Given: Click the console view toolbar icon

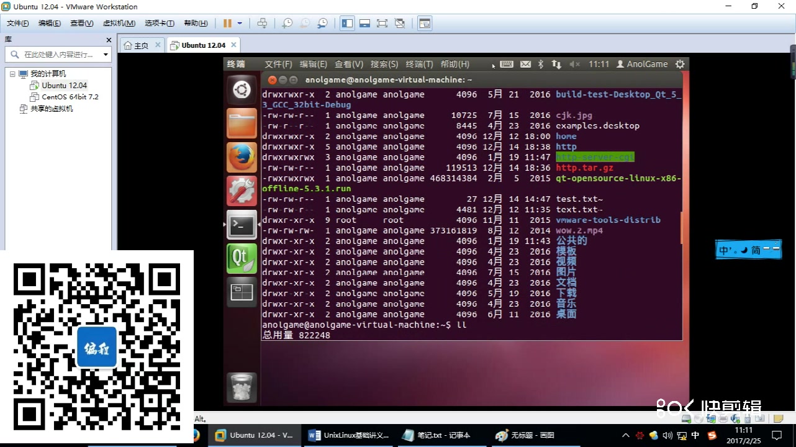Looking at the screenshot, I should point(425,23).
